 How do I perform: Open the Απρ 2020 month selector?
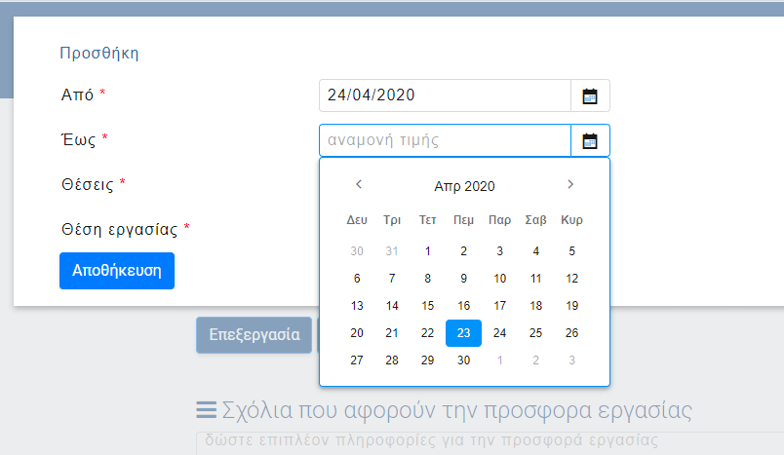[x=464, y=186]
